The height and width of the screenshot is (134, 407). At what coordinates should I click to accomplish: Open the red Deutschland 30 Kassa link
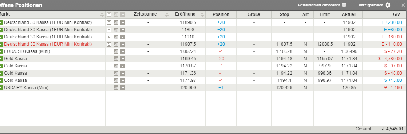(48, 44)
